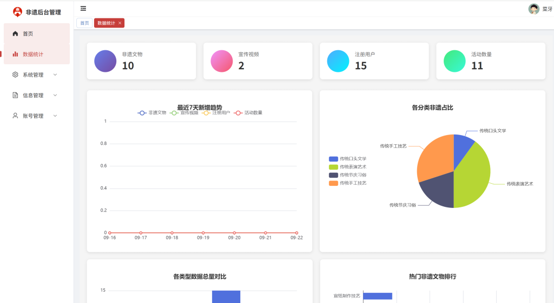Click the green pie slice 传统表演艺术
Viewport: 554px width, 303px height.
click(x=473, y=174)
